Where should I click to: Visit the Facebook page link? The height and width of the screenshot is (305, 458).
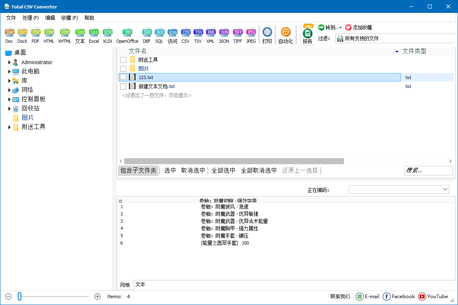[x=399, y=297]
